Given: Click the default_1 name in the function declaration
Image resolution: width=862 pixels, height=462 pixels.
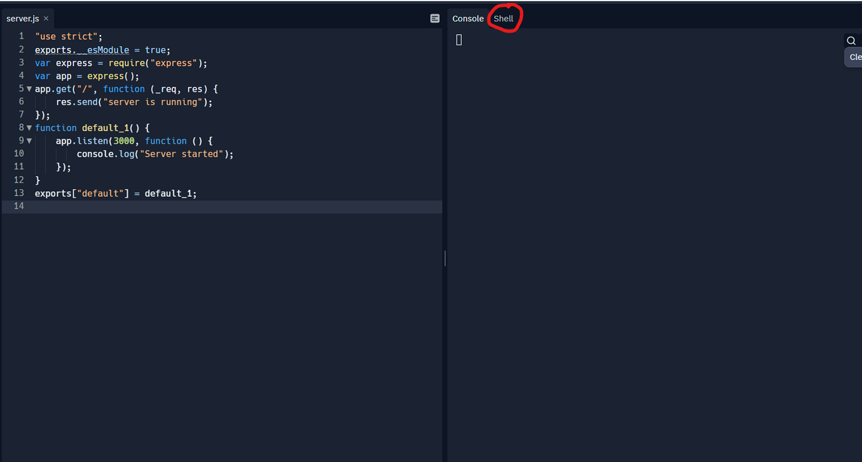Looking at the screenshot, I should (105, 128).
